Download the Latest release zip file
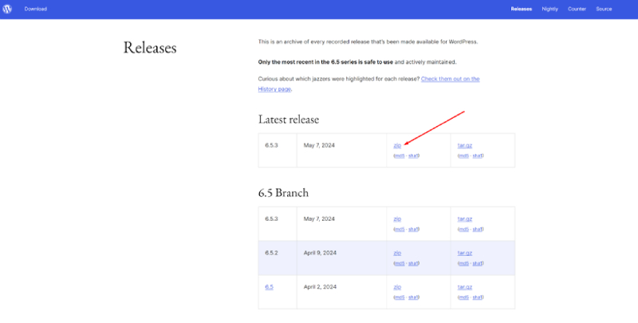638x323 pixels. [x=397, y=146]
